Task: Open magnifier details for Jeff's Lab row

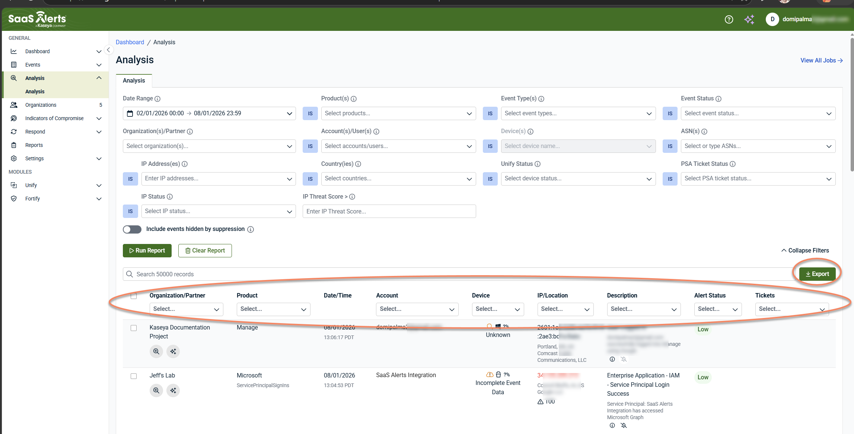Action: pyautogui.click(x=156, y=390)
